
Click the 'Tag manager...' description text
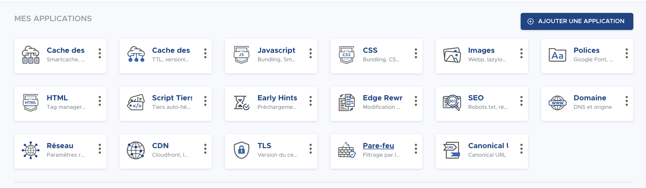(x=66, y=107)
